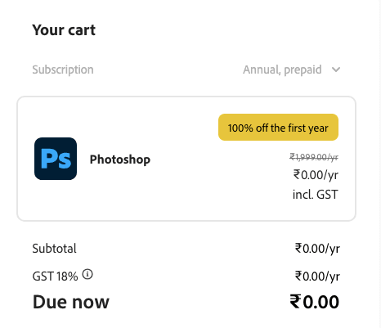Click the Subscription label
This screenshot has width=381, height=328.
coord(63,70)
